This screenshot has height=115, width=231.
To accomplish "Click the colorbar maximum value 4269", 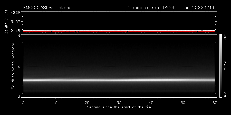I will pos(225,37).
